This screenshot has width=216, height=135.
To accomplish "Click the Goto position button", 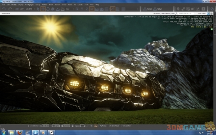I will click(127, 126).
